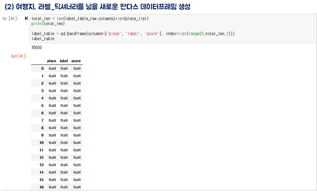This screenshot has height=192, width=317.
Task: Select the 'label' column header
Action: pyautogui.click(x=64, y=61)
